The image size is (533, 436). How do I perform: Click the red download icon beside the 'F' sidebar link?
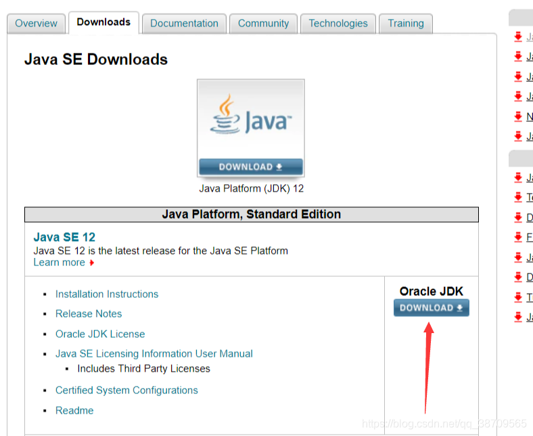(518, 236)
